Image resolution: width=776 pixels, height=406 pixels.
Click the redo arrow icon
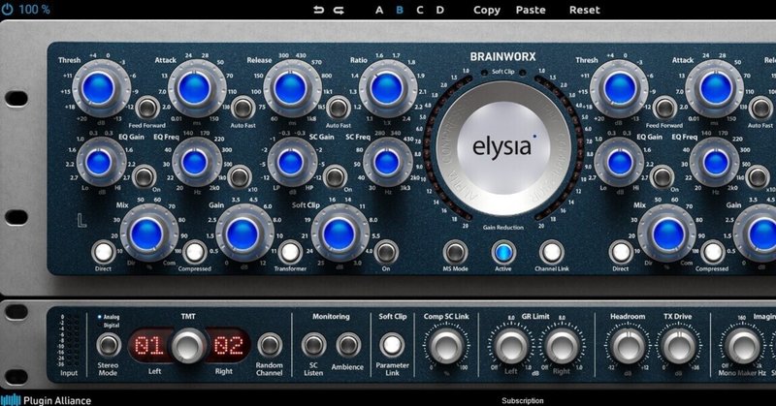pyautogui.click(x=339, y=10)
